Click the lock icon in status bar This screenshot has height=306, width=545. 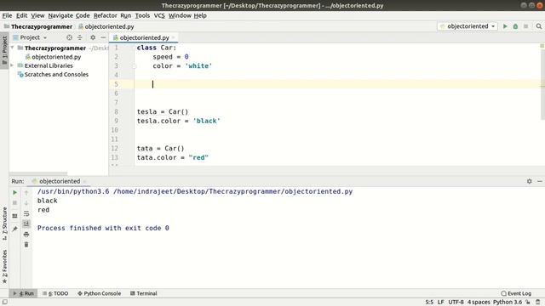[528, 303]
